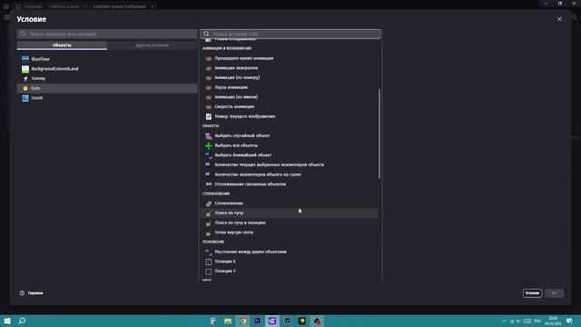Open the Windows Start menu
This screenshot has width=581, height=327.
tap(7, 321)
